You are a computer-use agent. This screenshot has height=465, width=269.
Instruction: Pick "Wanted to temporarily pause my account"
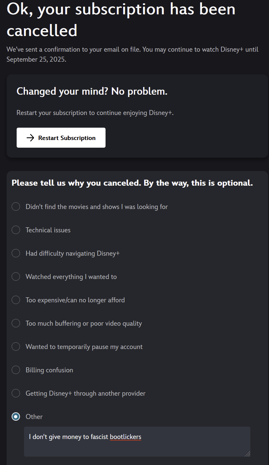[16, 347]
